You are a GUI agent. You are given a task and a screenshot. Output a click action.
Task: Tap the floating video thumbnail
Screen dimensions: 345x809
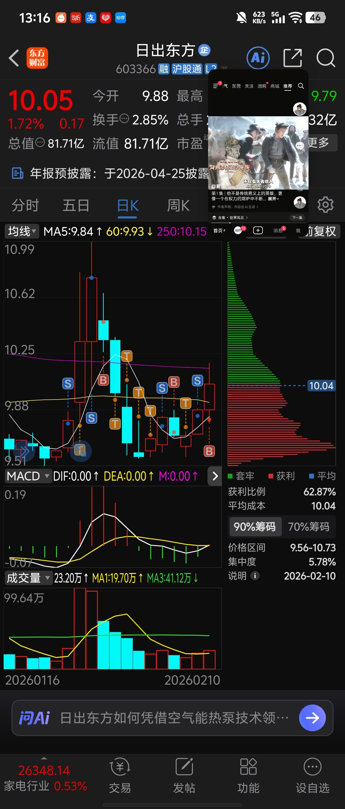(258, 153)
